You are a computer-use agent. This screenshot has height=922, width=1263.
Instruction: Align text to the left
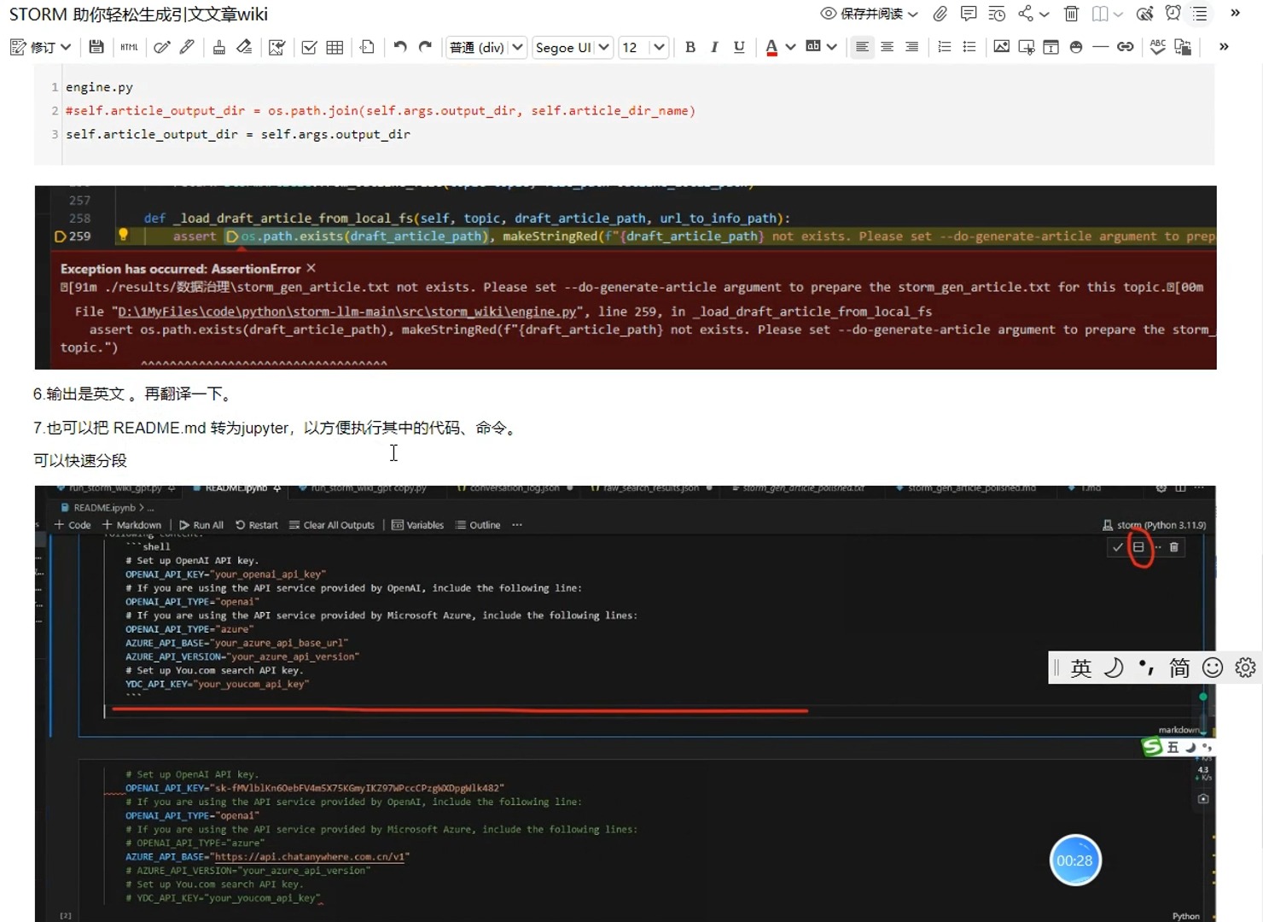point(862,47)
